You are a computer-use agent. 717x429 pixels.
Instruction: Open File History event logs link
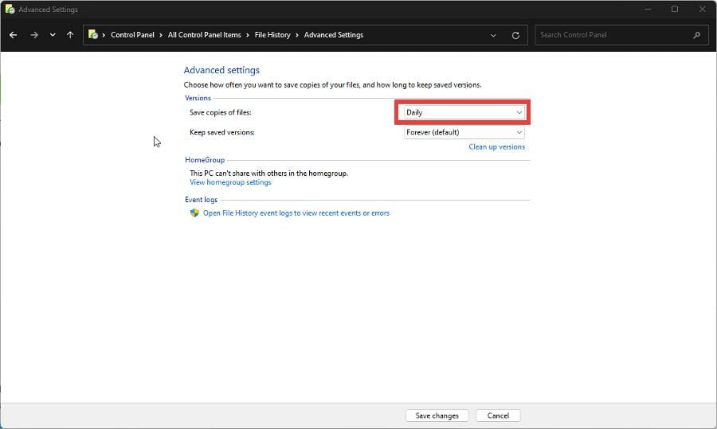tap(296, 213)
